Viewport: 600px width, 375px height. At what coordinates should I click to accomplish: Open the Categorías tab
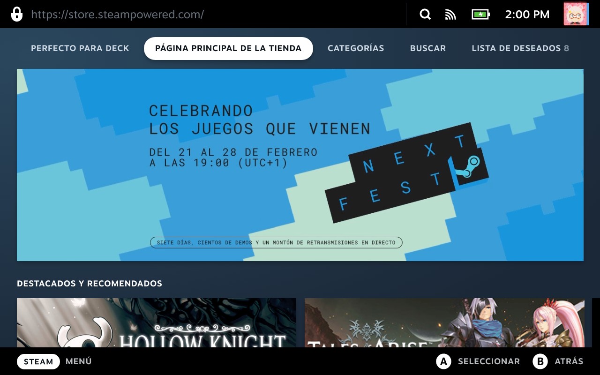356,48
